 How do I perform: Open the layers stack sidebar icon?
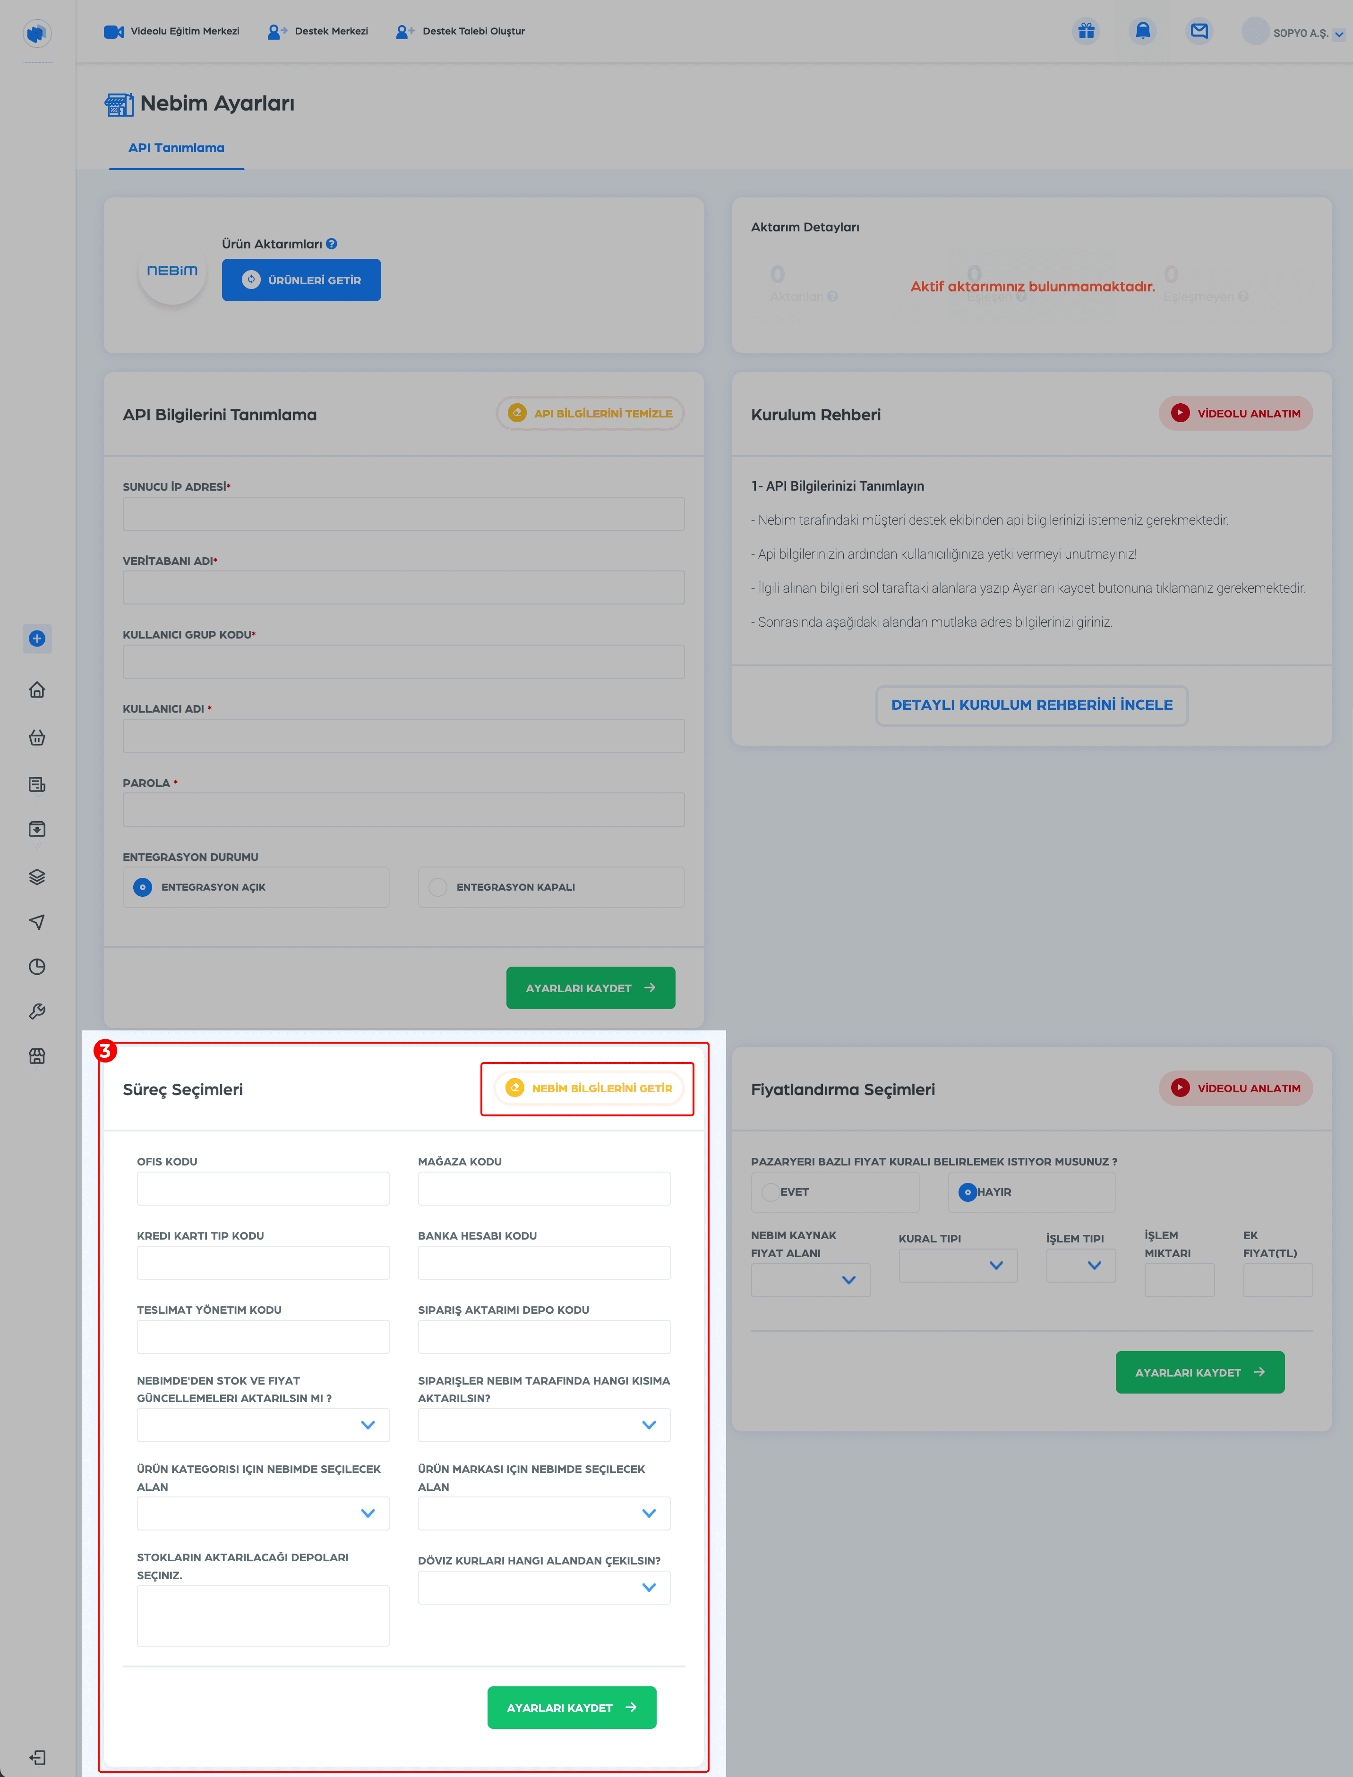click(37, 876)
